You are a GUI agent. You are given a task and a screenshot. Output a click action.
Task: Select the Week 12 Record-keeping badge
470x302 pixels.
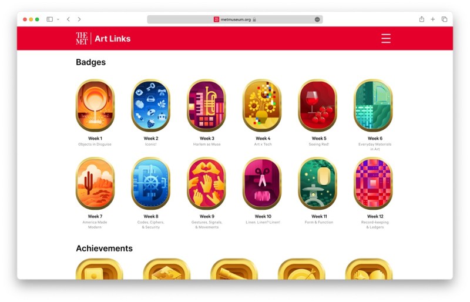(373, 183)
